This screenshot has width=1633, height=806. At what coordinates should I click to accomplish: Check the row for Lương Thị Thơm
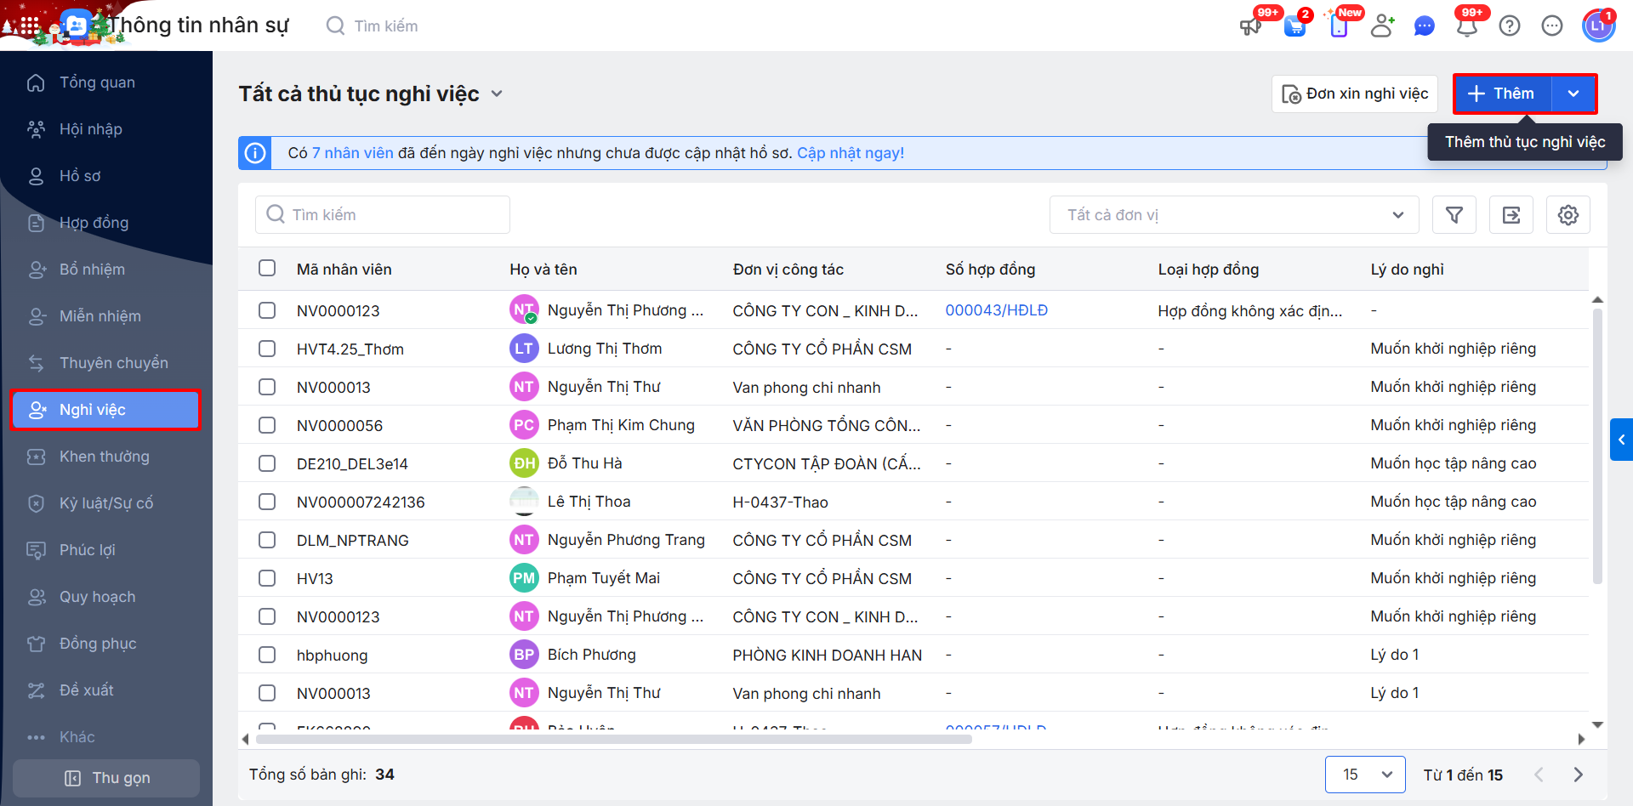coord(267,349)
